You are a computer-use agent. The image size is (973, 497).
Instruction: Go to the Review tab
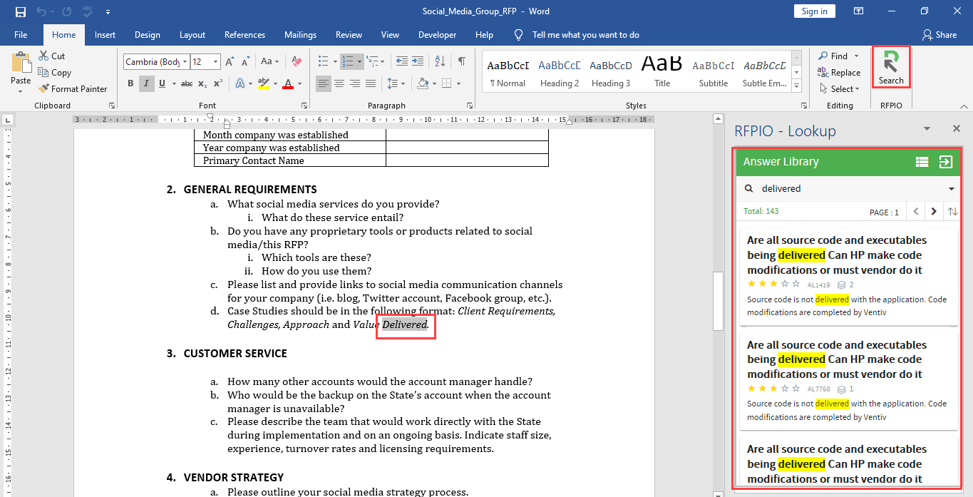click(349, 34)
